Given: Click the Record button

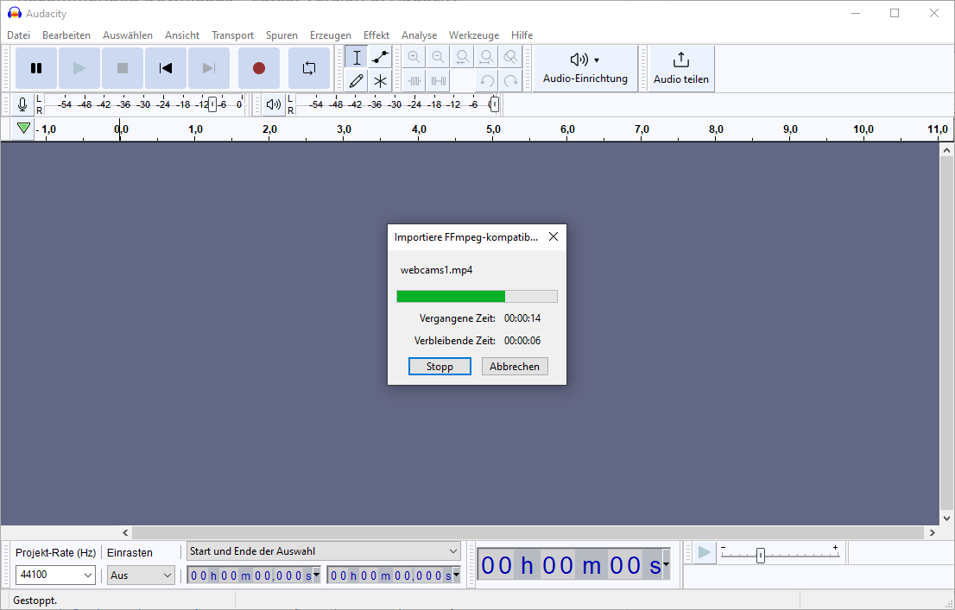Looking at the screenshot, I should [258, 67].
